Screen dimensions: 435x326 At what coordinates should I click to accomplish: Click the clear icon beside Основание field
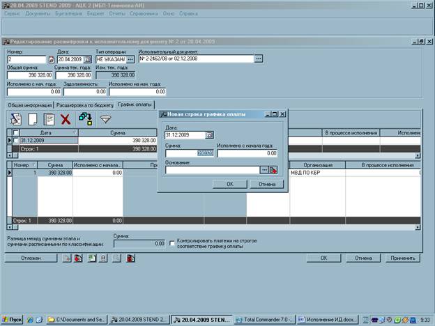point(273,169)
